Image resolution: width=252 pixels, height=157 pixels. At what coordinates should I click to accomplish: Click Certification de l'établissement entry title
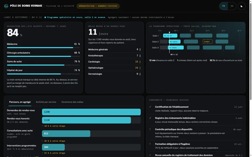click(x=171, y=107)
